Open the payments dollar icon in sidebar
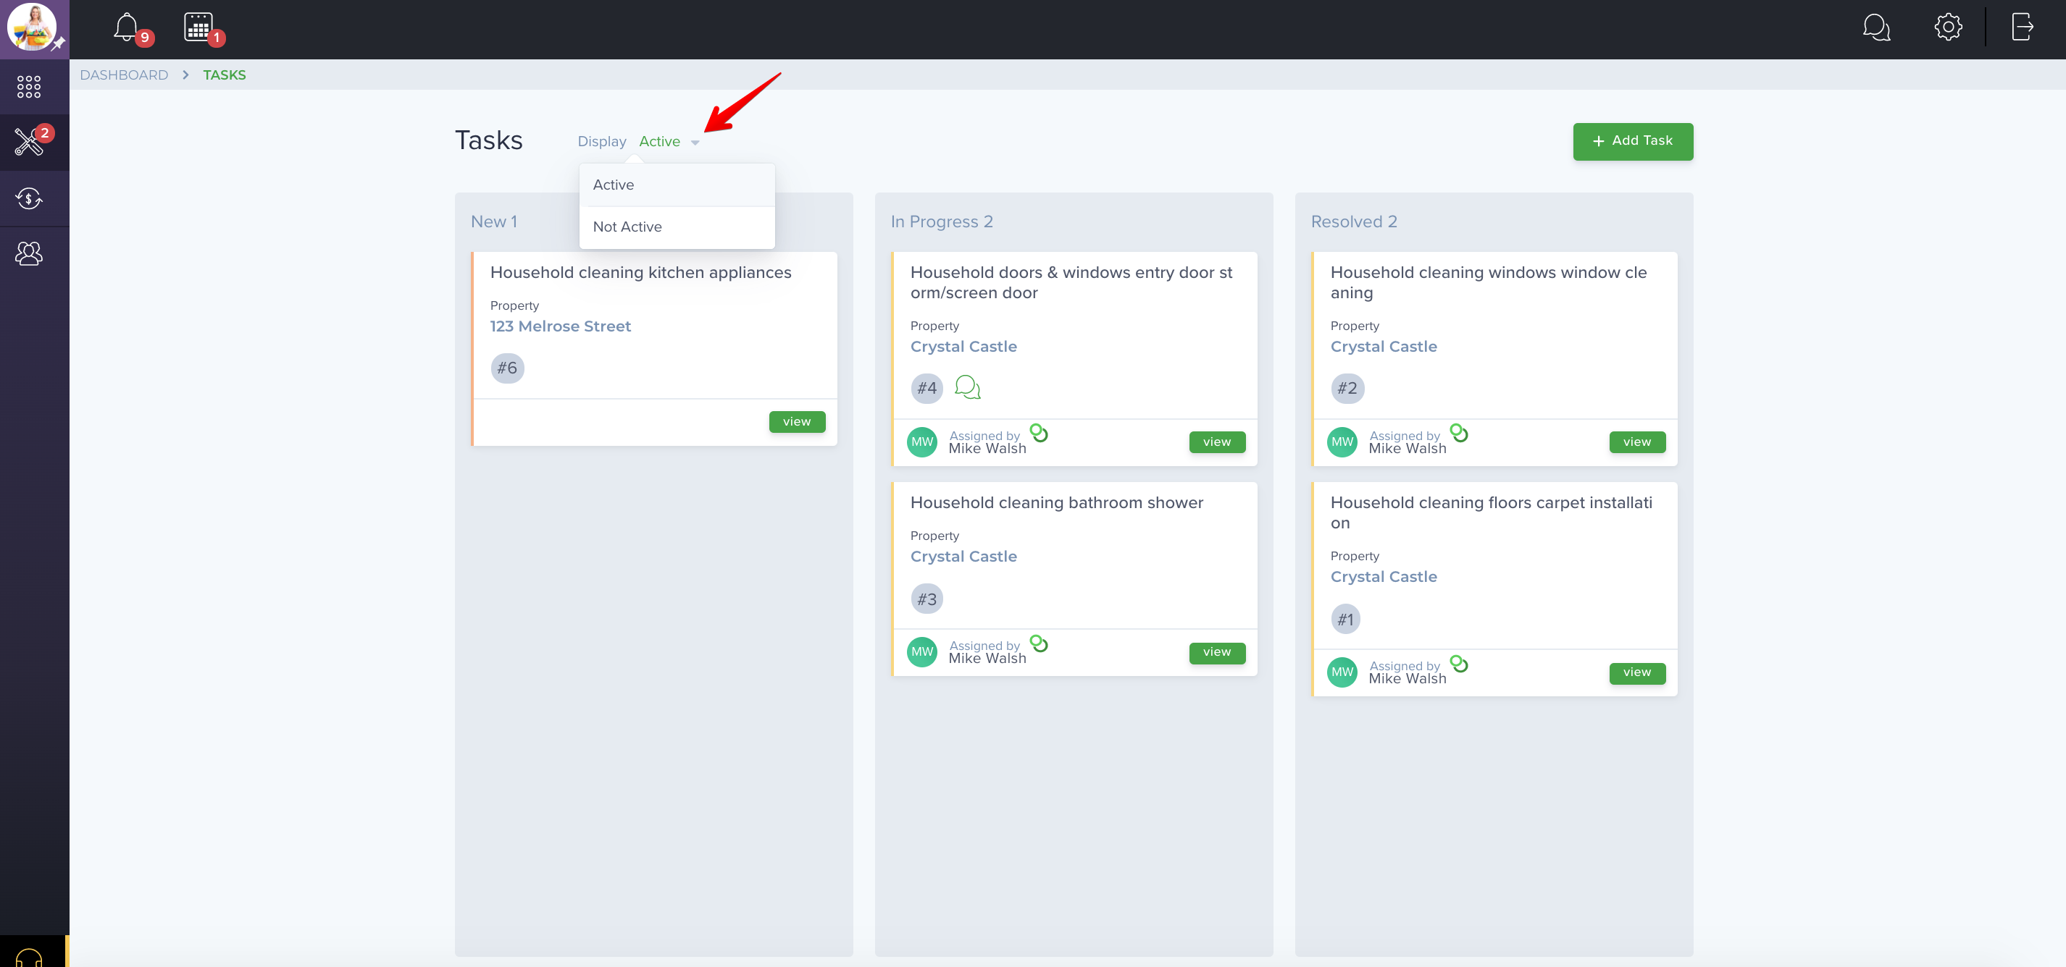Viewport: 2066px width, 967px height. [29, 198]
